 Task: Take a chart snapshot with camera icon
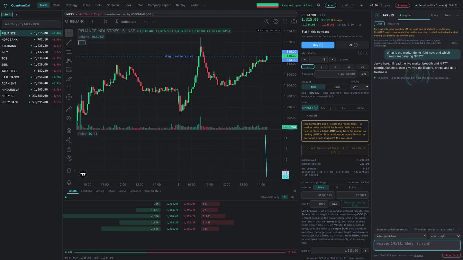pyautogui.click(x=294, y=22)
